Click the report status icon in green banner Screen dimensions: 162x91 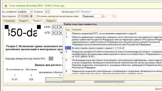pos(6,6)
